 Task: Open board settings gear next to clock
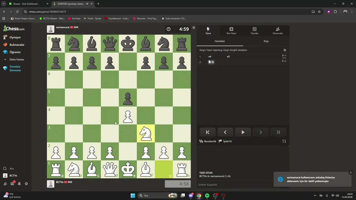pos(194,27)
